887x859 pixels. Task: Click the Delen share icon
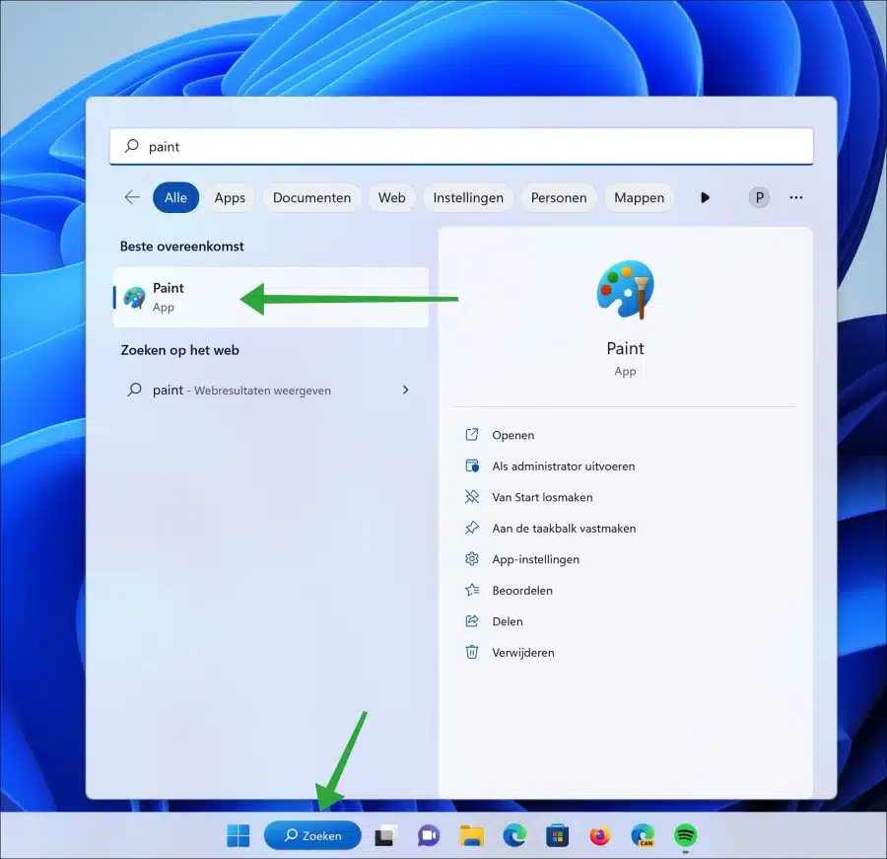[x=472, y=621]
